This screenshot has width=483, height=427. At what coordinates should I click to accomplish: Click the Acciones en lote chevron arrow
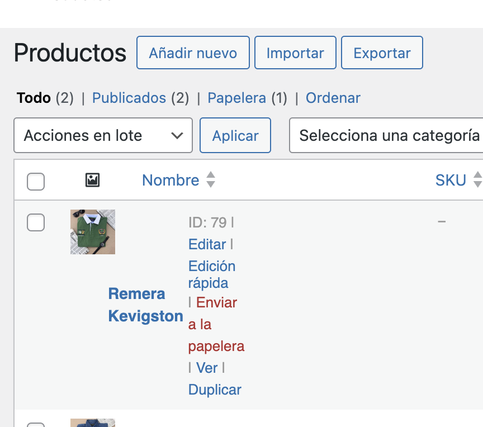click(177, 135)
